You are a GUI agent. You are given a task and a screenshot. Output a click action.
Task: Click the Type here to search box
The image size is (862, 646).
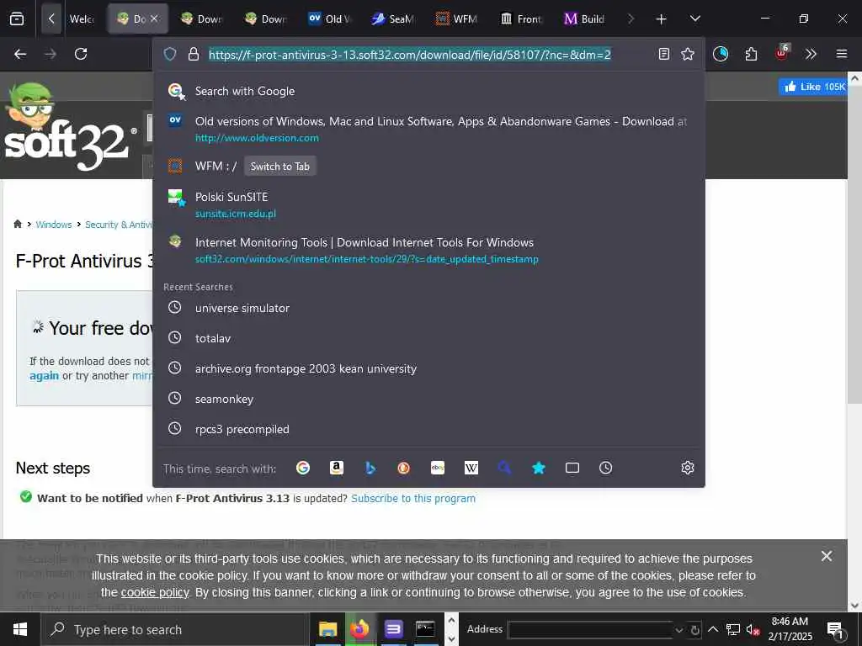click(x=175, y=629)
